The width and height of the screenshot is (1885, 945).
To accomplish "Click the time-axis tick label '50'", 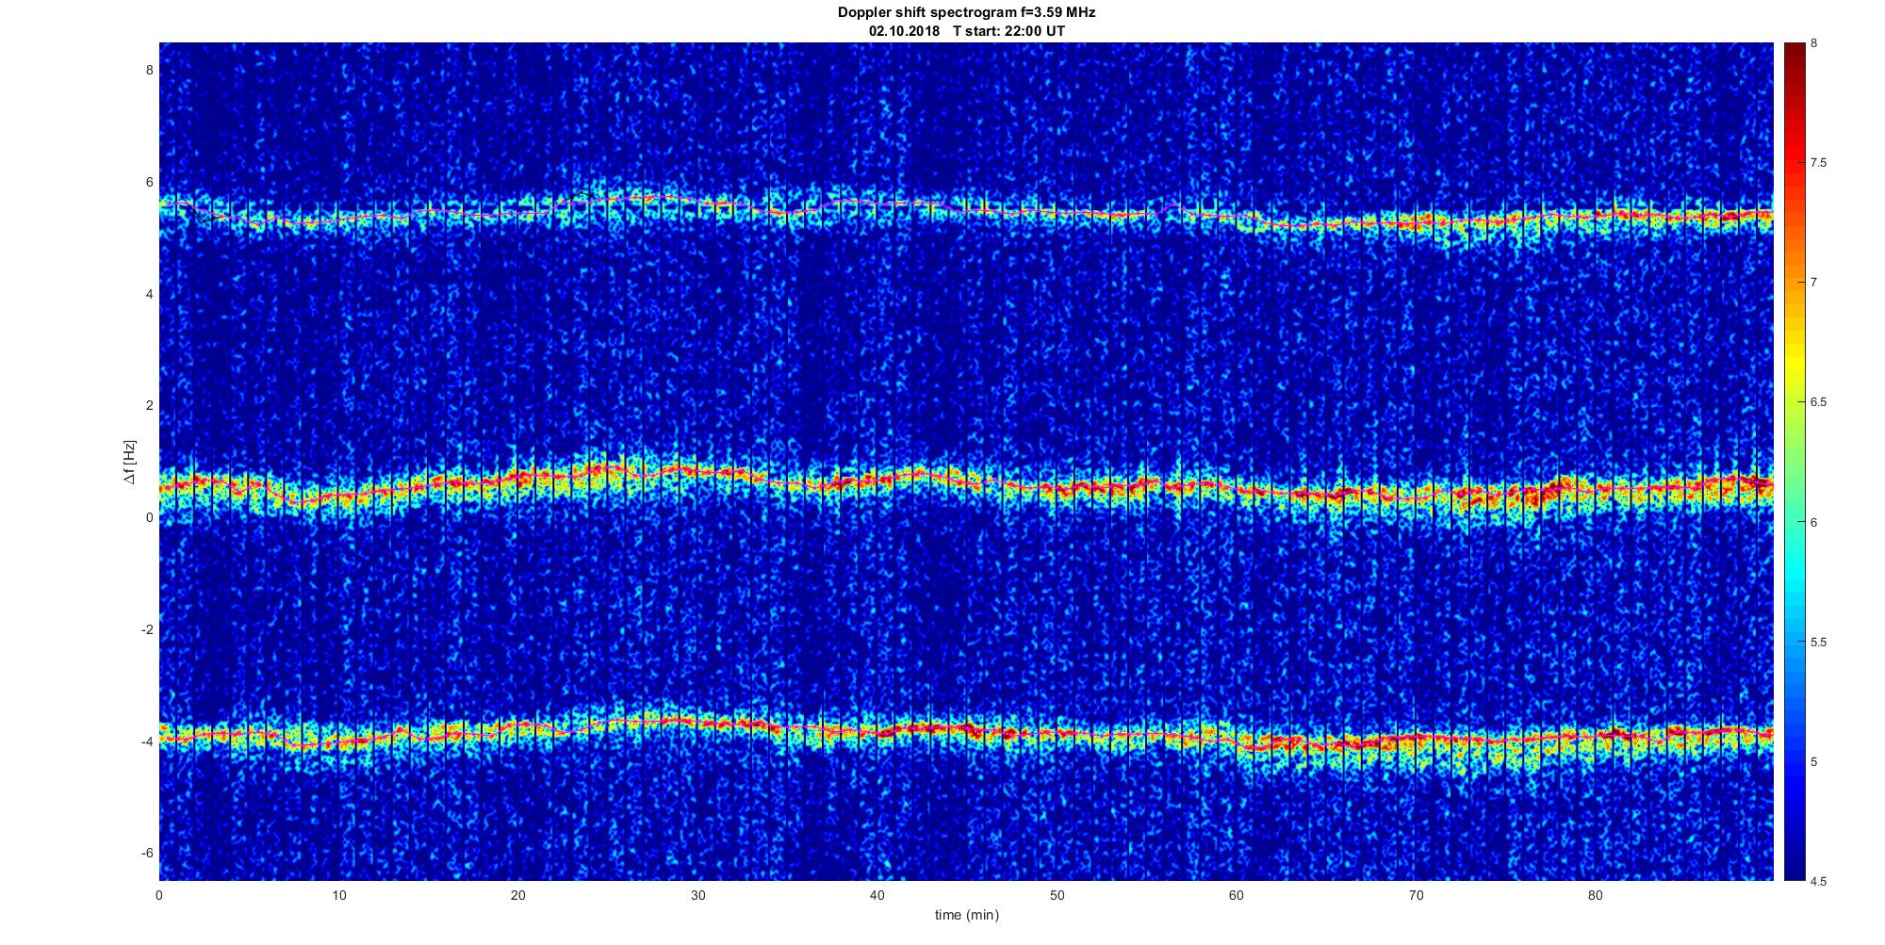I will [x=1057, y=895].
